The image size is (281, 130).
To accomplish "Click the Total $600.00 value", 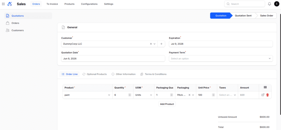I will pyautogui.click(x=265, y=127).
